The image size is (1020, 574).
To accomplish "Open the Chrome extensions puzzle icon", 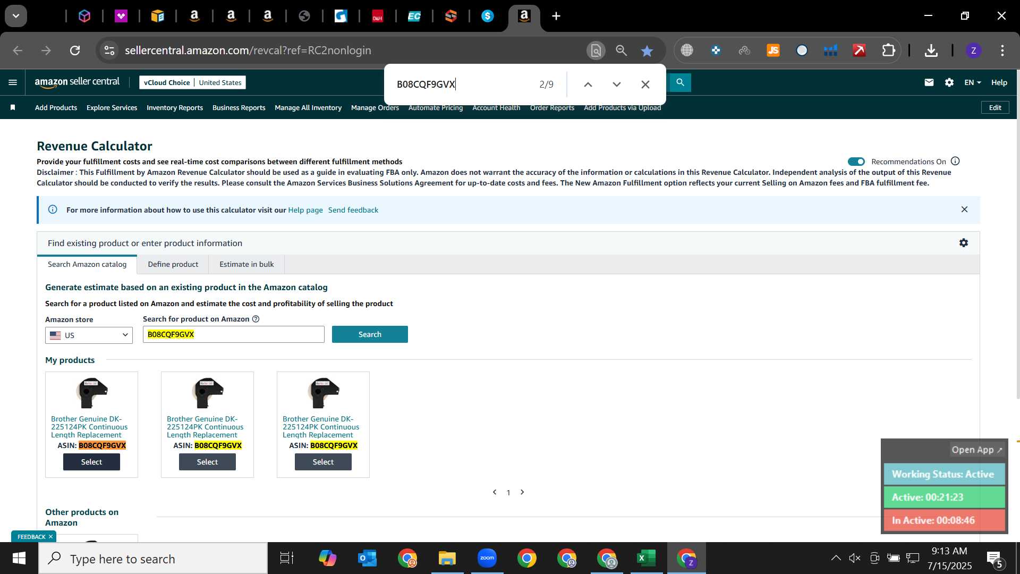I will 888,50.
